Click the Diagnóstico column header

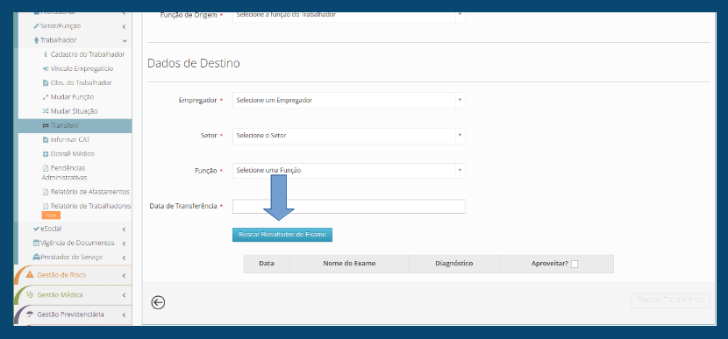click(454, 264)
